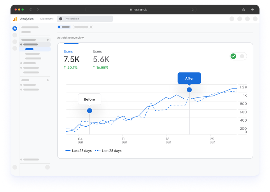Click the After annotation label
Viewport: 270px width, 192px height.
point(189,78)
